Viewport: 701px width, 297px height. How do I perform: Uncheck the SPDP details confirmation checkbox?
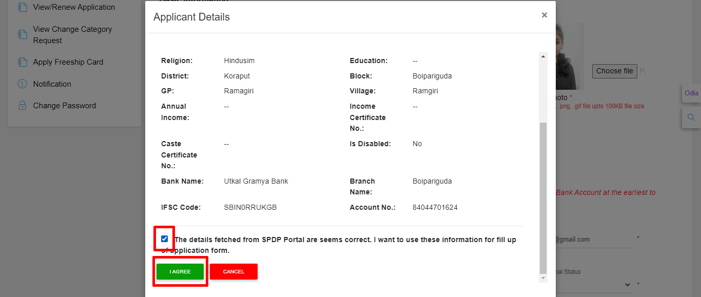164,239
